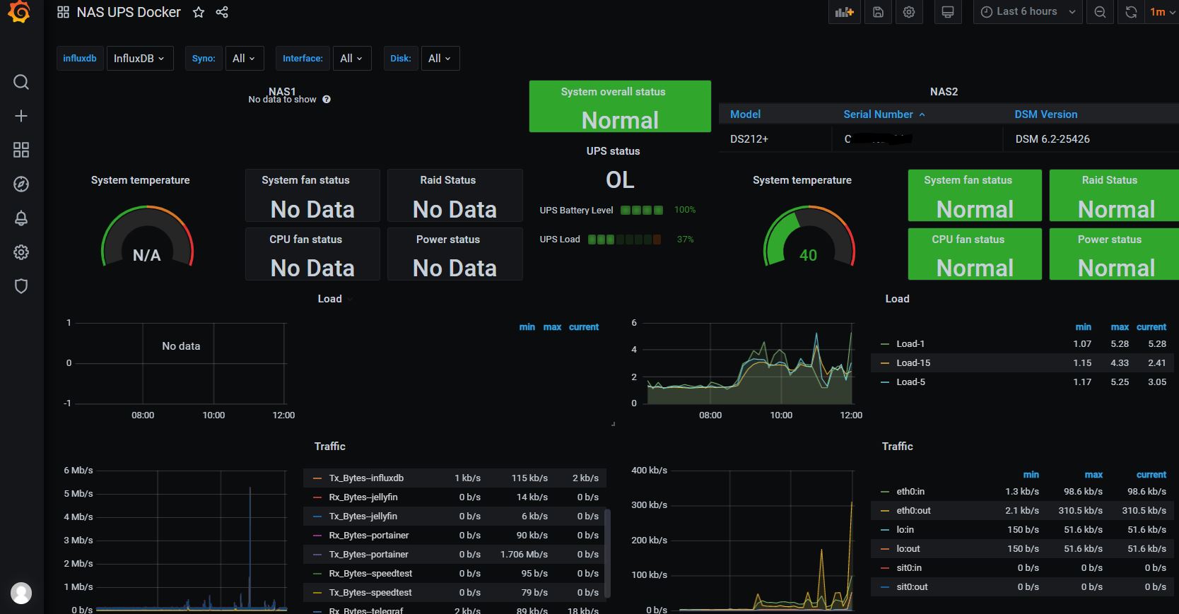Image resolution: width=1179 pixels, height=614 pixels.
Task: Open the Disk variable dropdown
Action: pyautogui.click(x=440, y=59)
